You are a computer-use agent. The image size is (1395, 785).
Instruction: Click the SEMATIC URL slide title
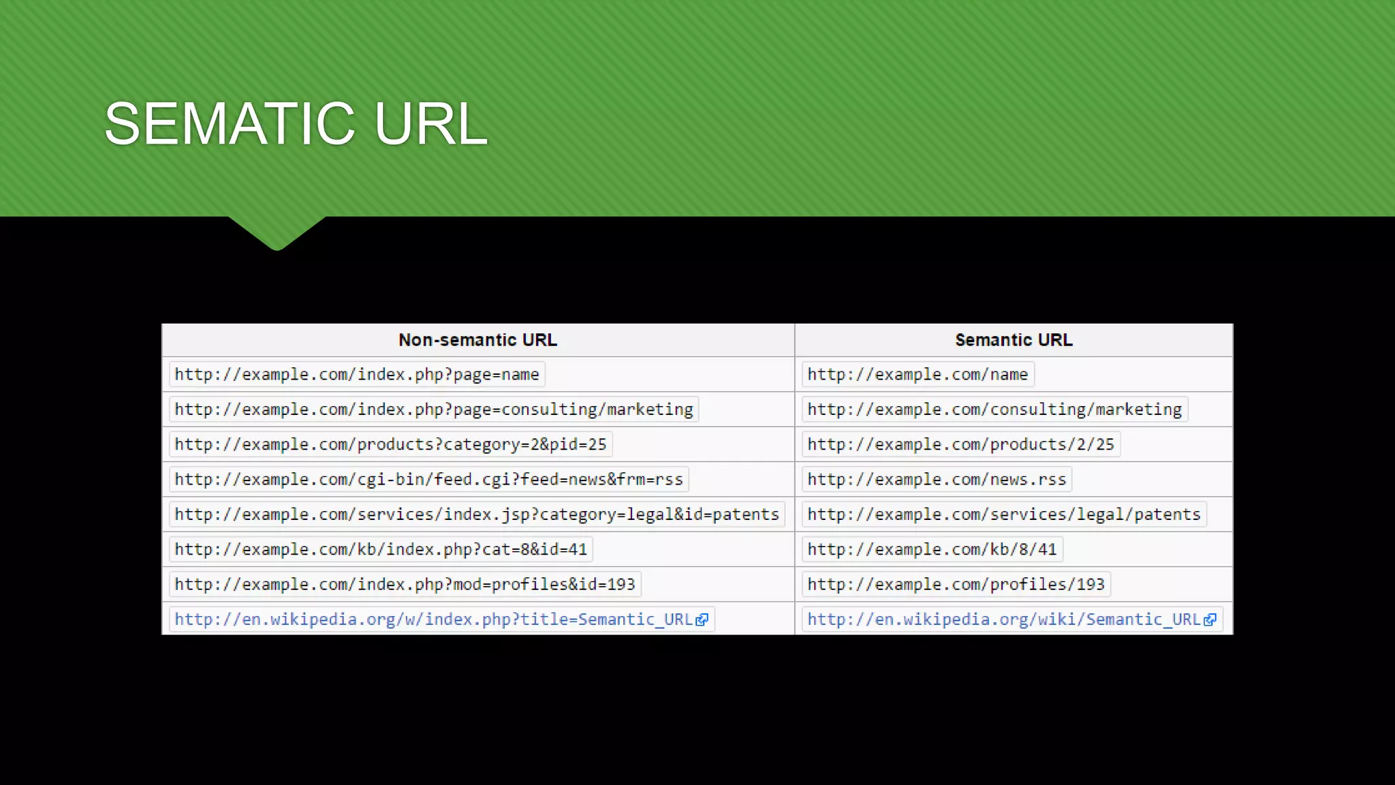pyautogui.click(x=296, y=123)
